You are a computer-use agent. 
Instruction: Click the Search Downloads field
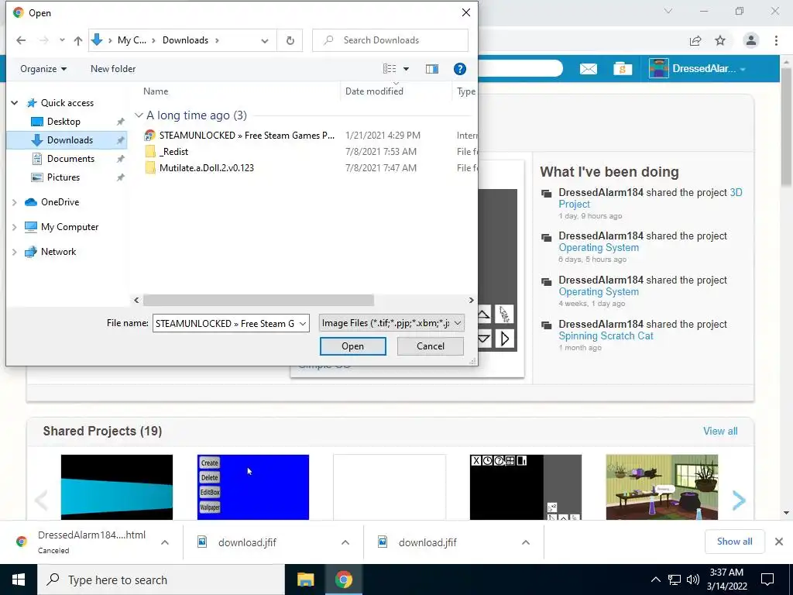point(390,40)
